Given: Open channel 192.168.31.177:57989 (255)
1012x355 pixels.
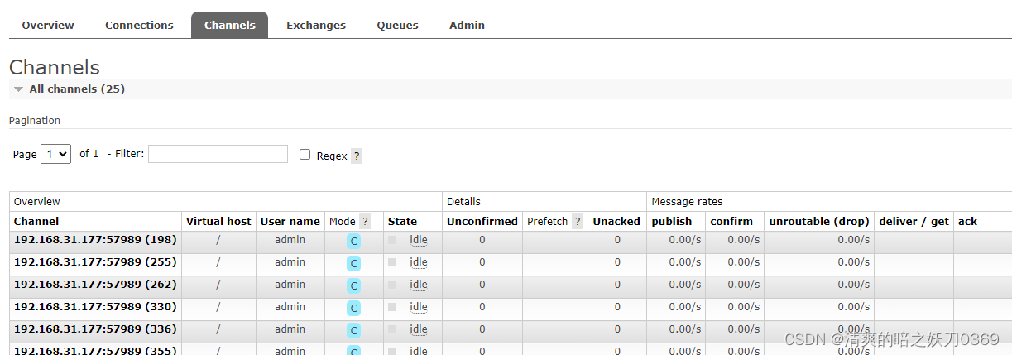Looking at the screenshot, I should (x=95, y=262).
